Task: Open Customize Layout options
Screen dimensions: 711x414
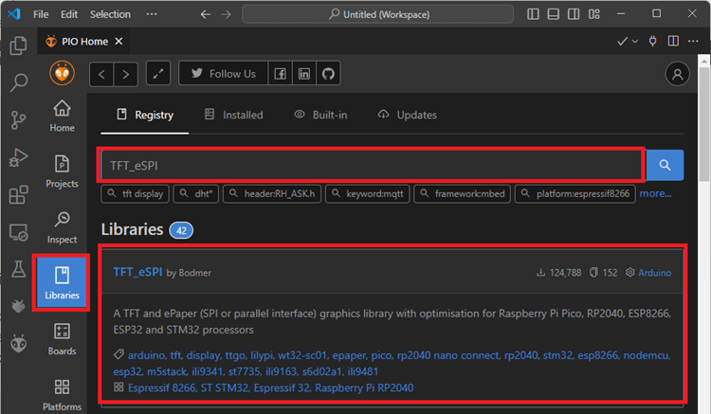Action: [594, 14]
